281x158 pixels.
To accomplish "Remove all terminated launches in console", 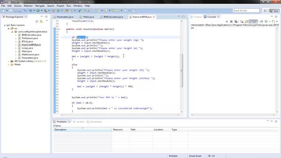I will 236,22.
